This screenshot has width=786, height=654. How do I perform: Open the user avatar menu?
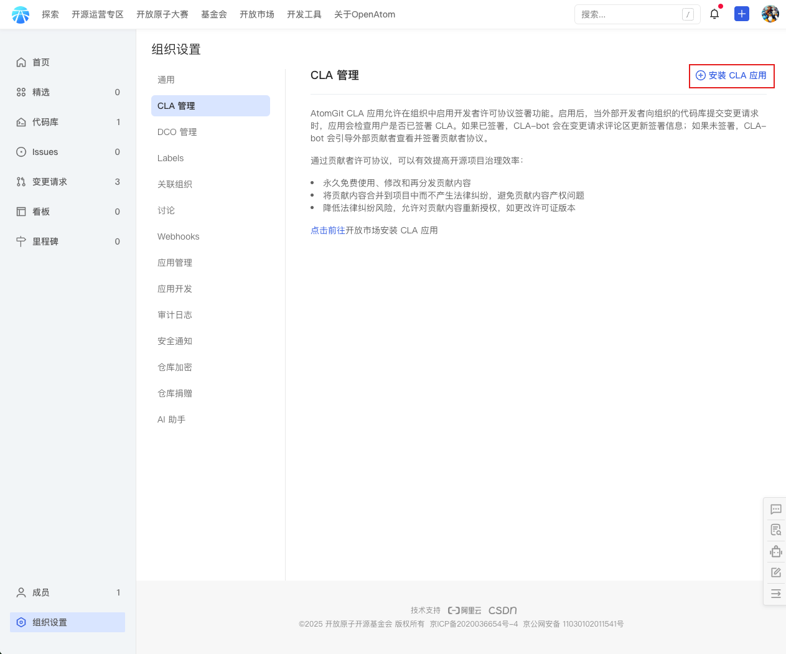[770, 14]
